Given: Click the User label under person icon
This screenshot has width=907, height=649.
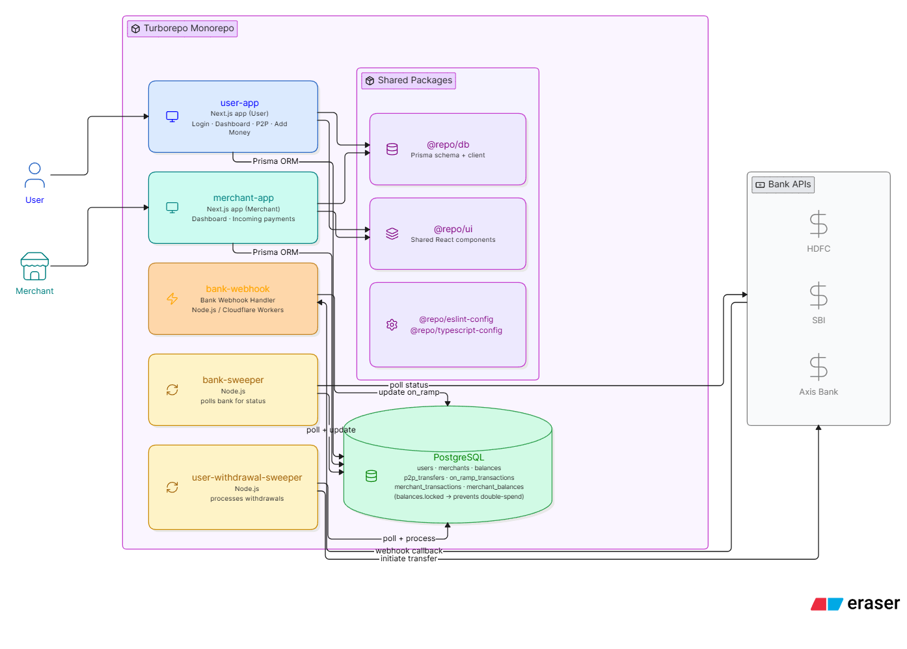Looking at the screenshot, I should [x=34, y=200].
